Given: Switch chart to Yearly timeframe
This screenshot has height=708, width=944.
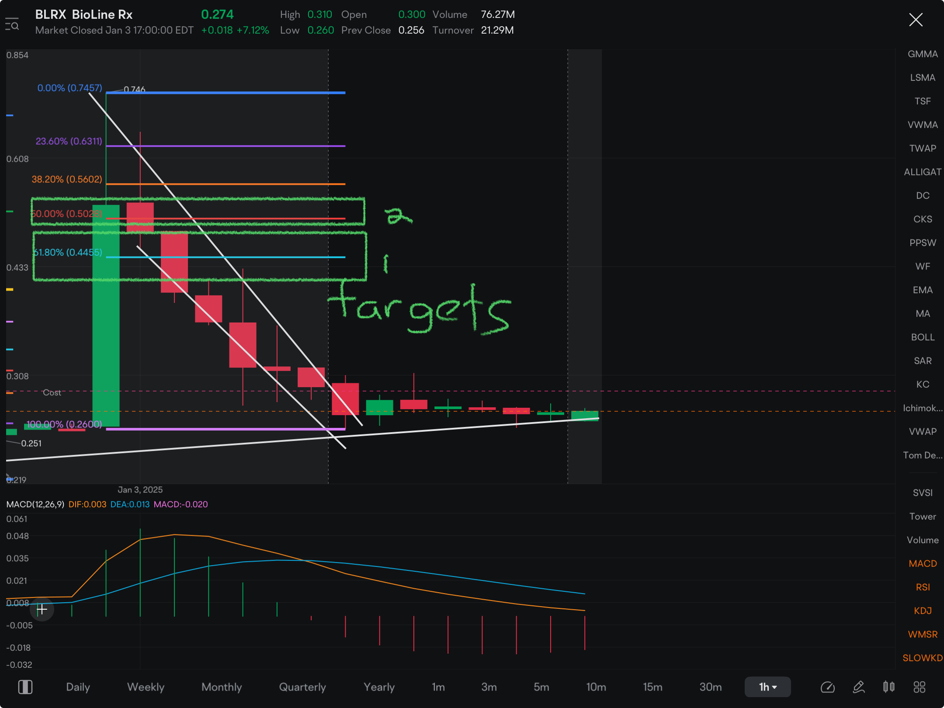Looking at the screenshot, I should click(x=379, y=687).
